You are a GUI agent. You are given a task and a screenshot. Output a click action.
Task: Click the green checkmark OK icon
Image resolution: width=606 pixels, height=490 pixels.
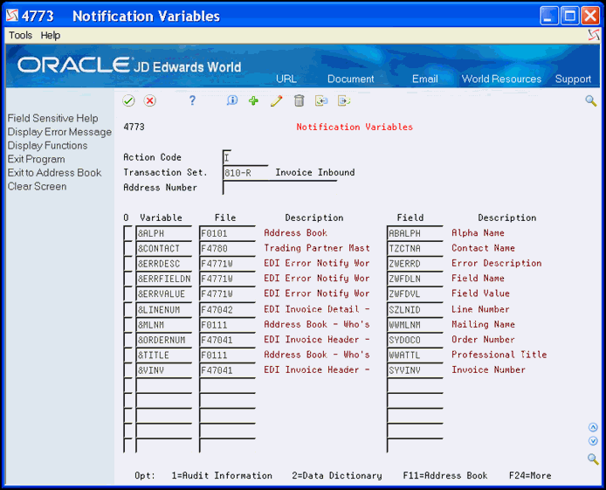pos(128,100)
